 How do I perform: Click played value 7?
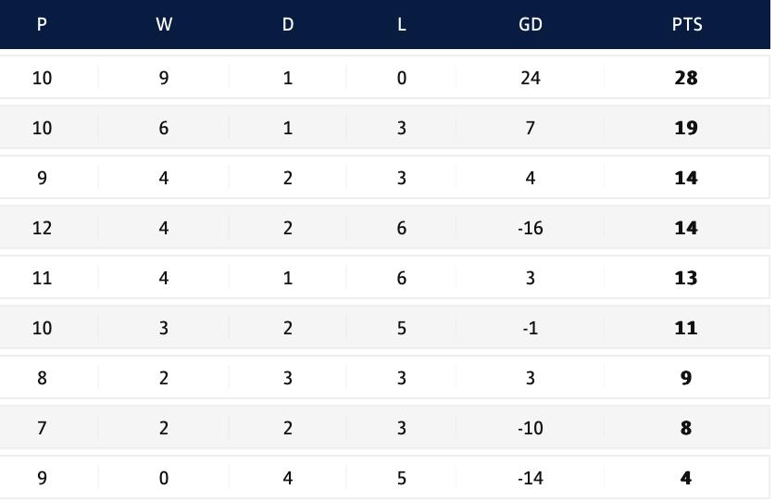coord(42,428)
